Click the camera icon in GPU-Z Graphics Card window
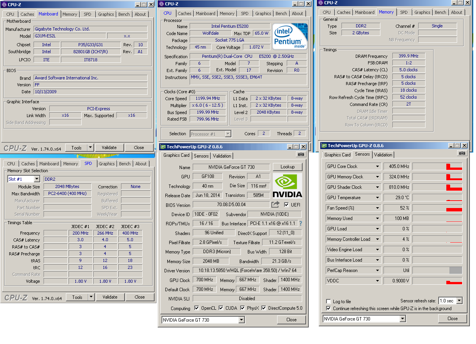The height and width of the screenshot is (344, 476). (301, 154)
